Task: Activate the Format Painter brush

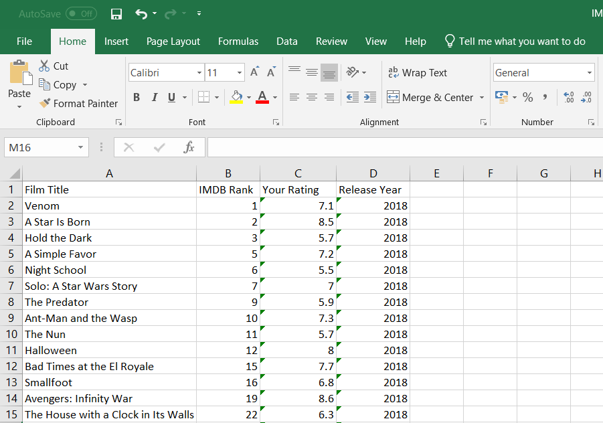Action: pyautogui.click(x=78, y=104)
